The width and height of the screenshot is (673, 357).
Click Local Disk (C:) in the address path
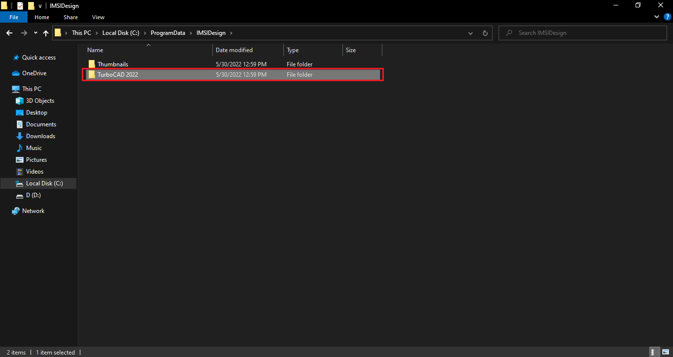121,33
